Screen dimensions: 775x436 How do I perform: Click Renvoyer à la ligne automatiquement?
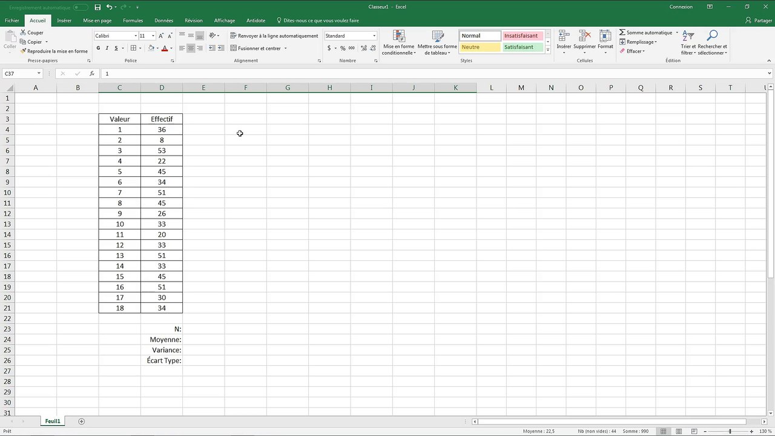pos(274,36)
